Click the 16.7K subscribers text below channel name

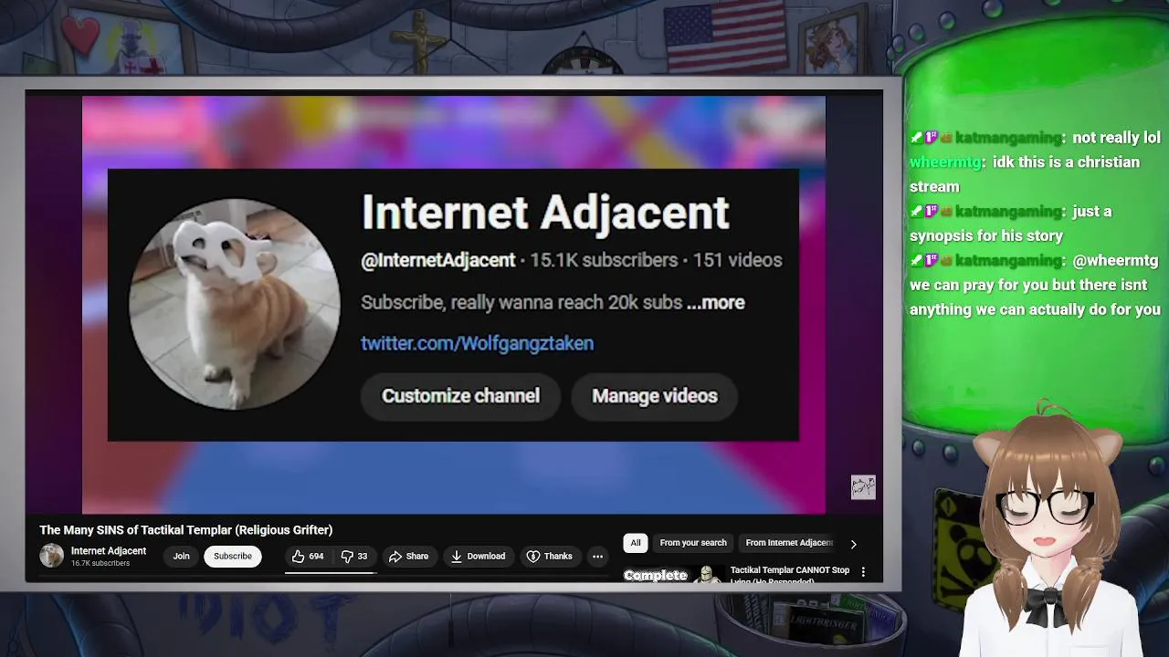(100, 564)
